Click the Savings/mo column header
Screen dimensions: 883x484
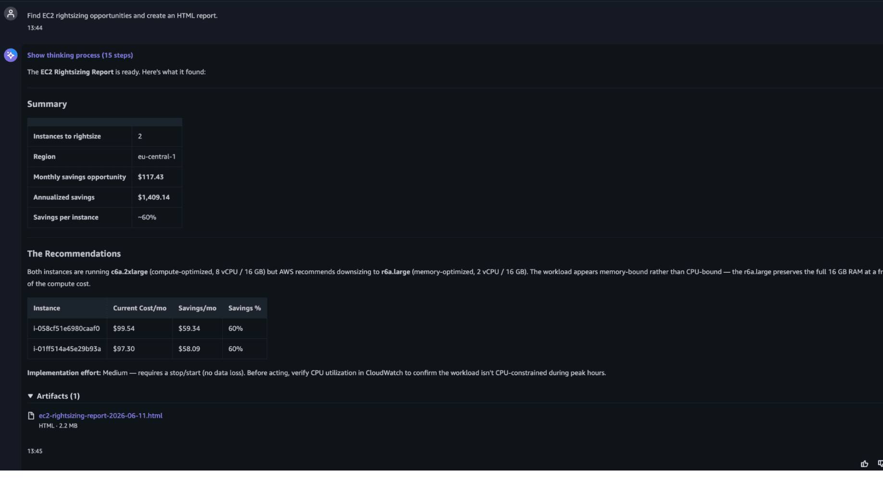pyautogui.click(x=197, y=308)
